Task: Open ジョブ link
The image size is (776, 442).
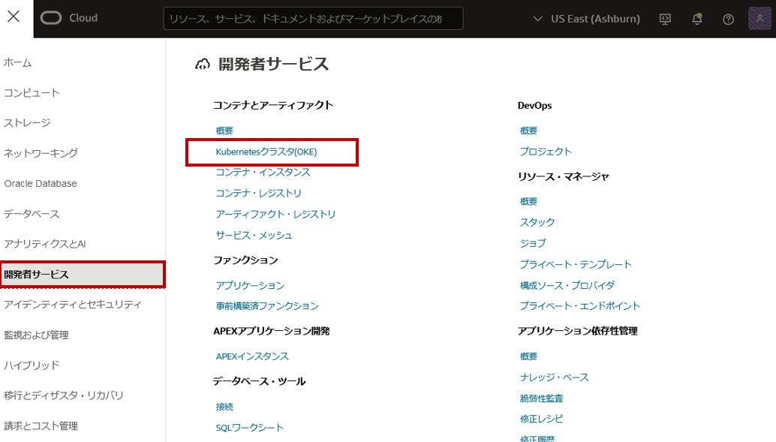Action: 533,243
